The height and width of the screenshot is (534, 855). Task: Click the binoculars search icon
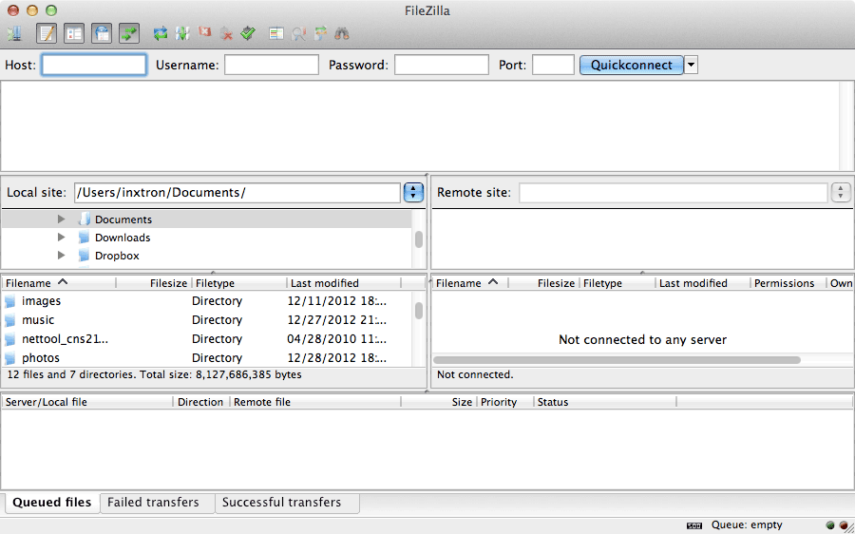(x=342, y=34)
